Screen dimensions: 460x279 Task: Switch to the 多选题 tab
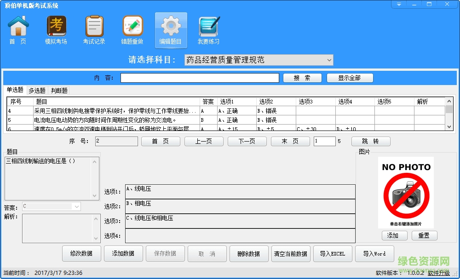pos(37,91)
